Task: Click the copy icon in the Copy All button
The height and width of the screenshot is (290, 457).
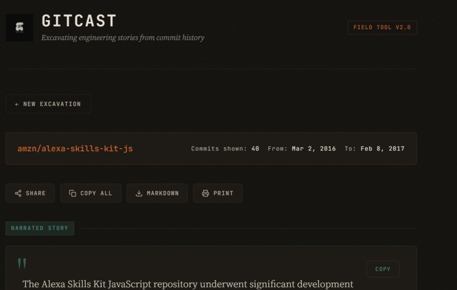Action: 73,193
